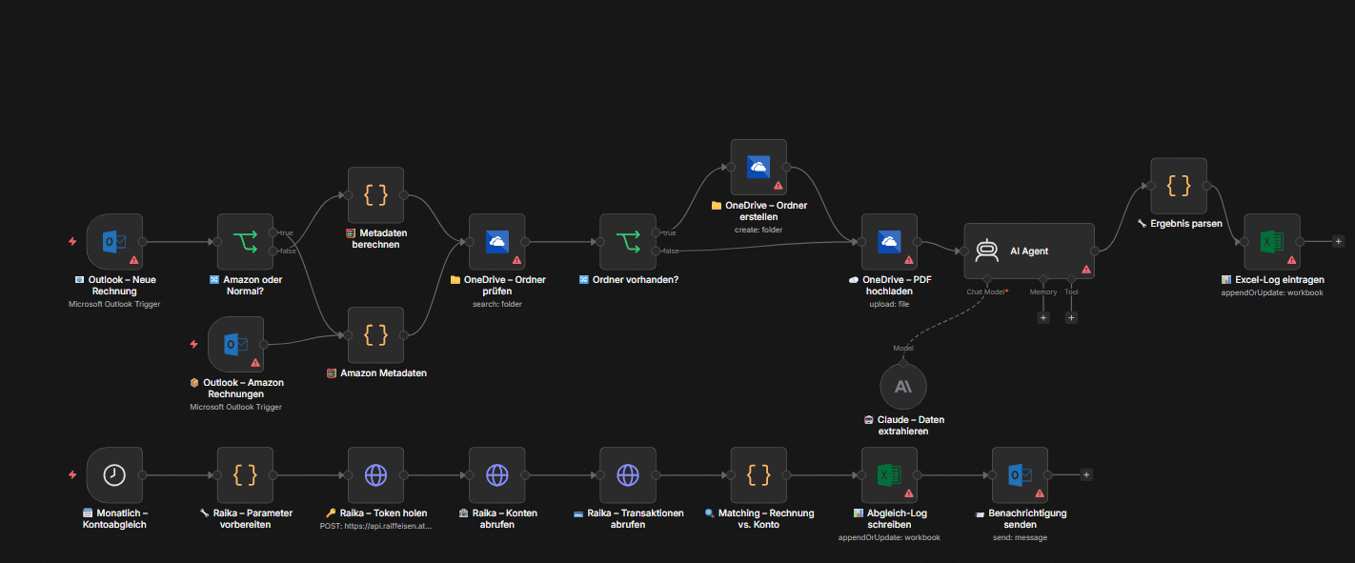
Task: Add a Memory sub-node to AI Agent
Action: pyautogui.click(x=1043, y=317)
